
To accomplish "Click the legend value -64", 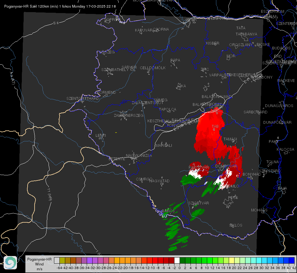I will (x=59, y=268).
